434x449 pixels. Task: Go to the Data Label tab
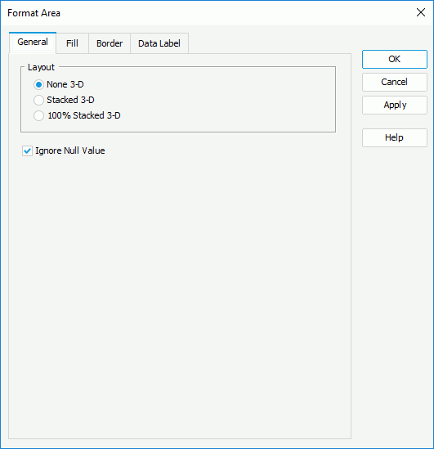[x=159, y=43]
